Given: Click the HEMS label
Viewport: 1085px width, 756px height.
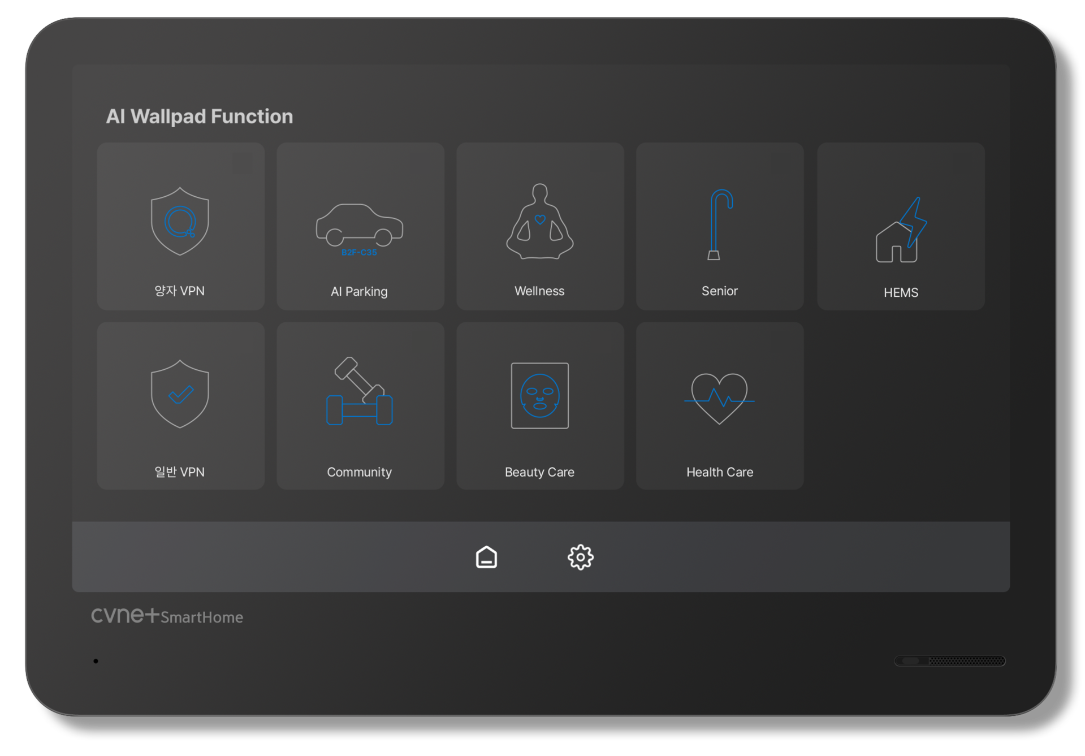Looking at the screenshot, I should point(901,292).
